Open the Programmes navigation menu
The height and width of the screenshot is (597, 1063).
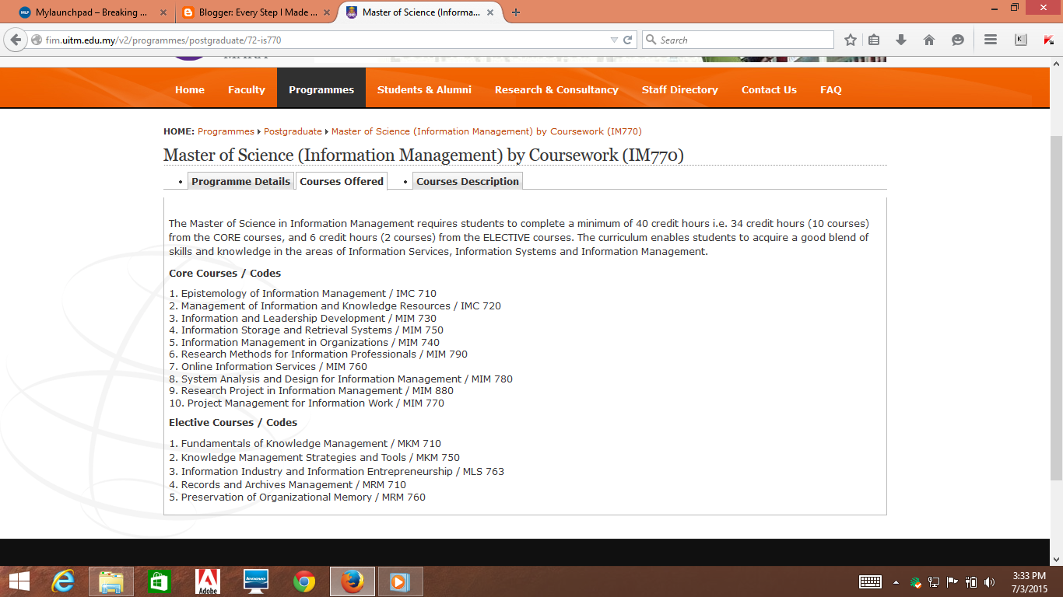point(321,89)
